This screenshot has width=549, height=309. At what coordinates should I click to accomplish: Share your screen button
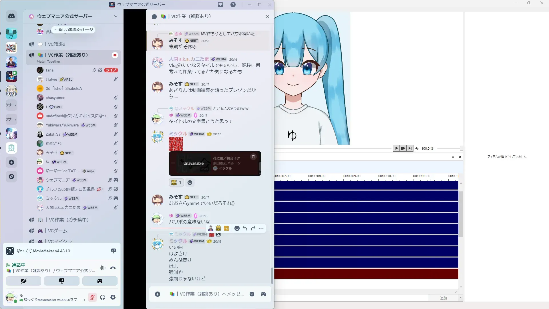(x=62, y=281)
